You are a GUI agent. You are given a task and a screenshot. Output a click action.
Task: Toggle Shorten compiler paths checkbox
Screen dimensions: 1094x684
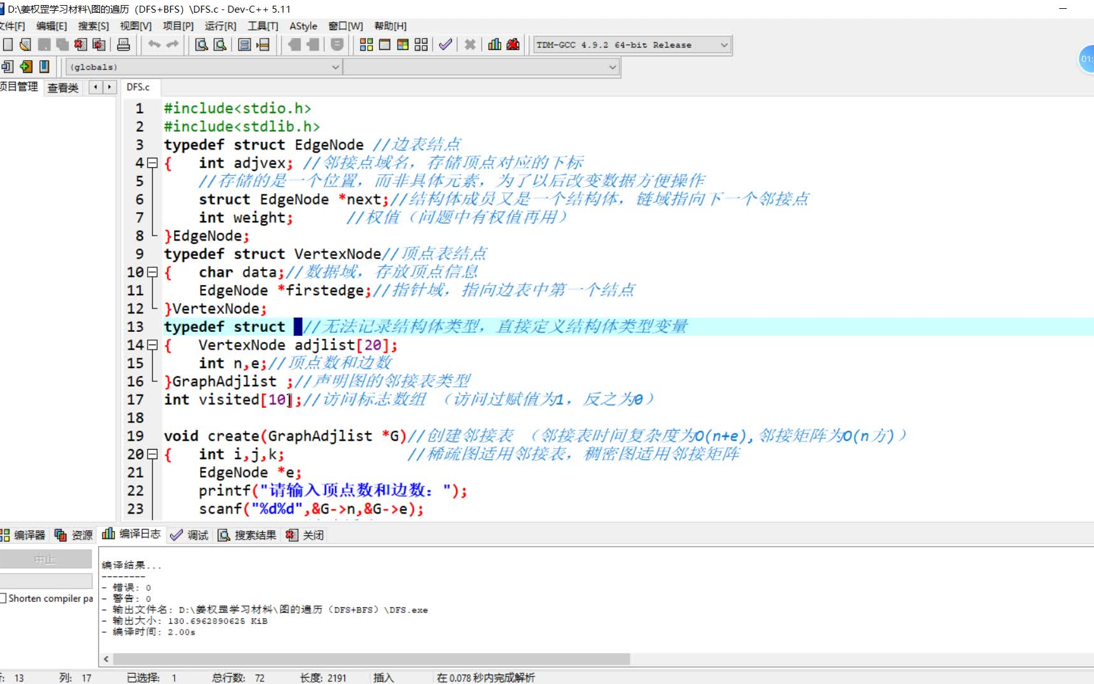3,598
